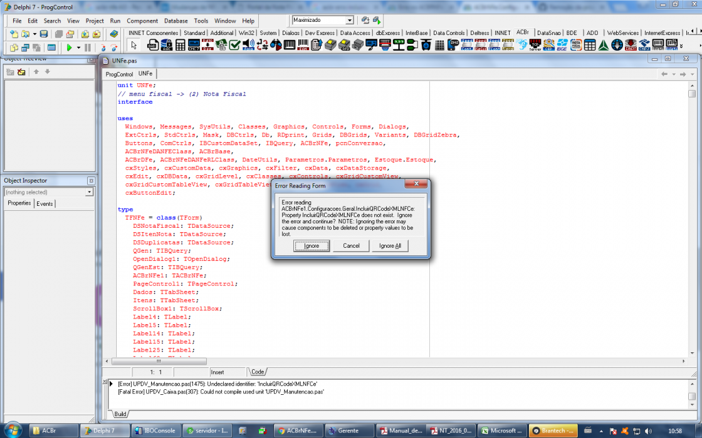702x438 pixels.
Task: Switch to the Standard palette tab
Action: pyautogui.click(x=194, y=33)
